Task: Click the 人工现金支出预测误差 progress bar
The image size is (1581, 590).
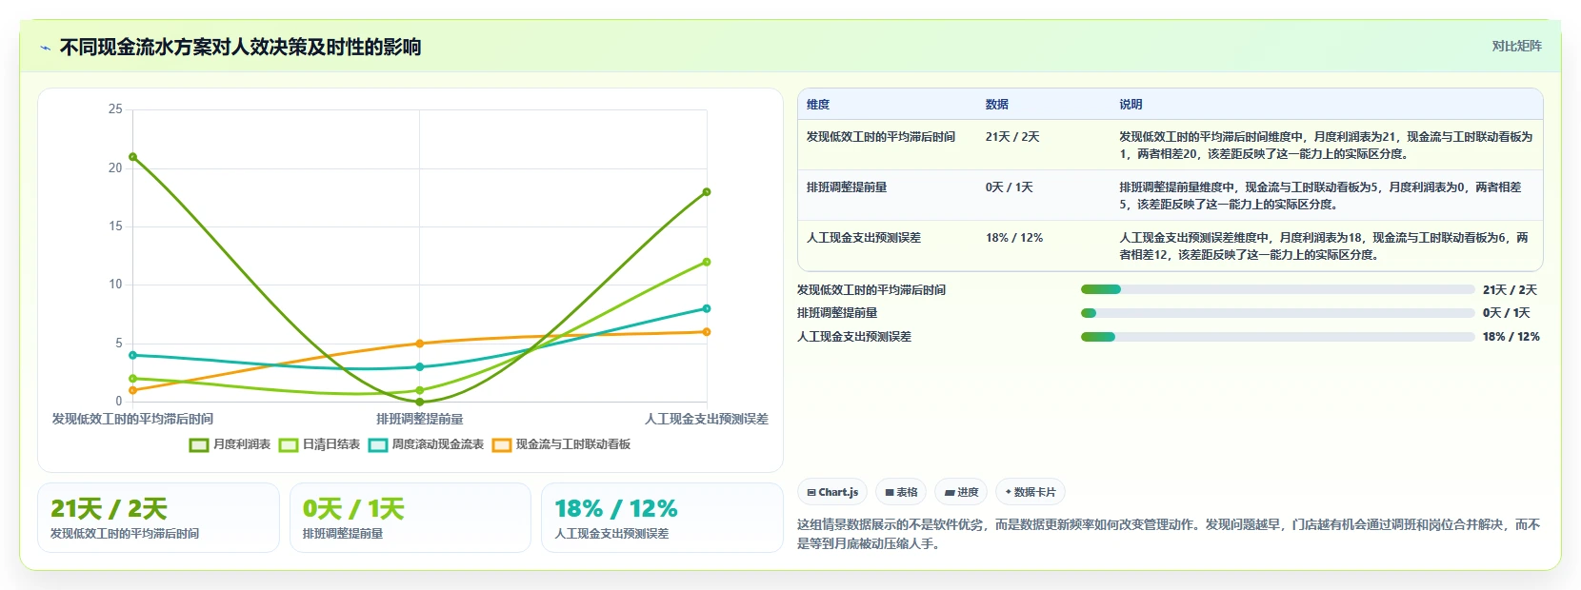Action: [x=1277, y=337]
